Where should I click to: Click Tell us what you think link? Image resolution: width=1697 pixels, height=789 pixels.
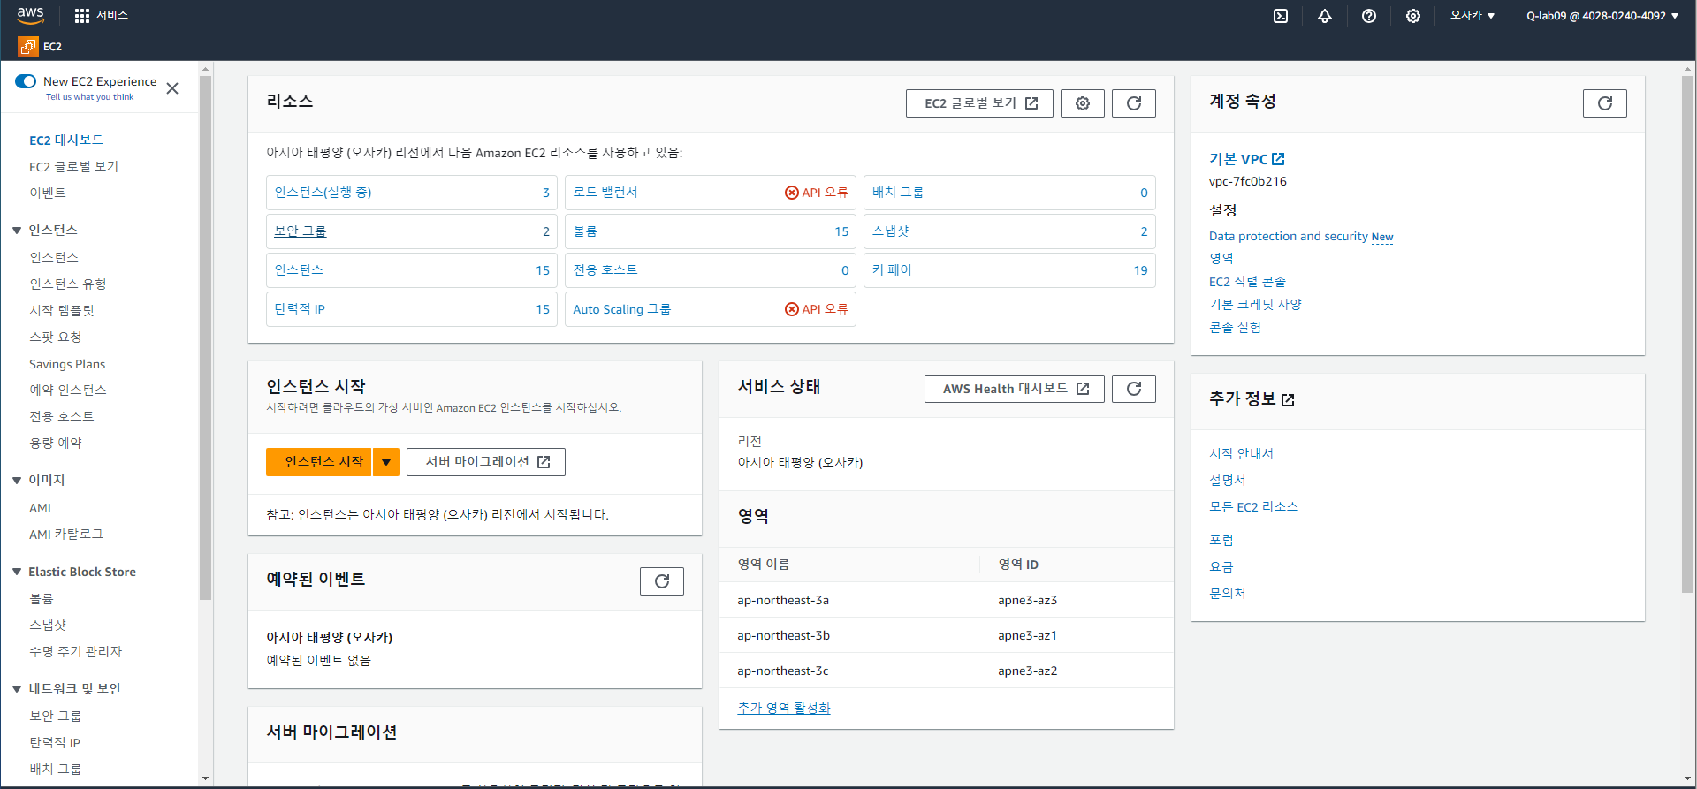pos(89,97)
